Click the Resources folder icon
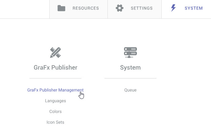The height and width of the screenshot is (137, 211). click(x=61, y=8)
